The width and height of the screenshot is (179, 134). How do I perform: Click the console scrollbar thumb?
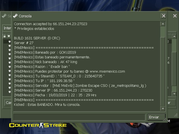[163, 32]
